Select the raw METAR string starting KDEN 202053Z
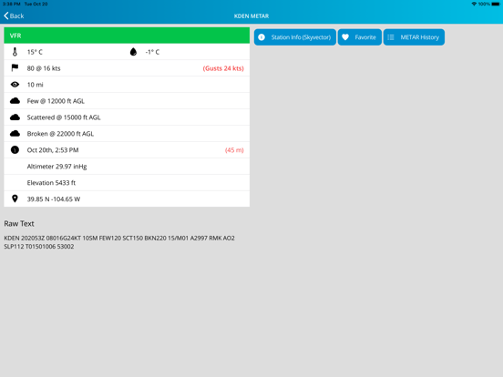The image size is (503, 377). coord(119,242)
